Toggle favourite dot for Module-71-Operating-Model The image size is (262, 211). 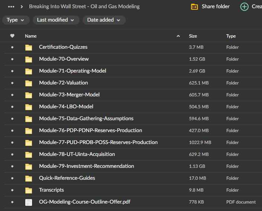pyautogui.click(x=12, y=71)
